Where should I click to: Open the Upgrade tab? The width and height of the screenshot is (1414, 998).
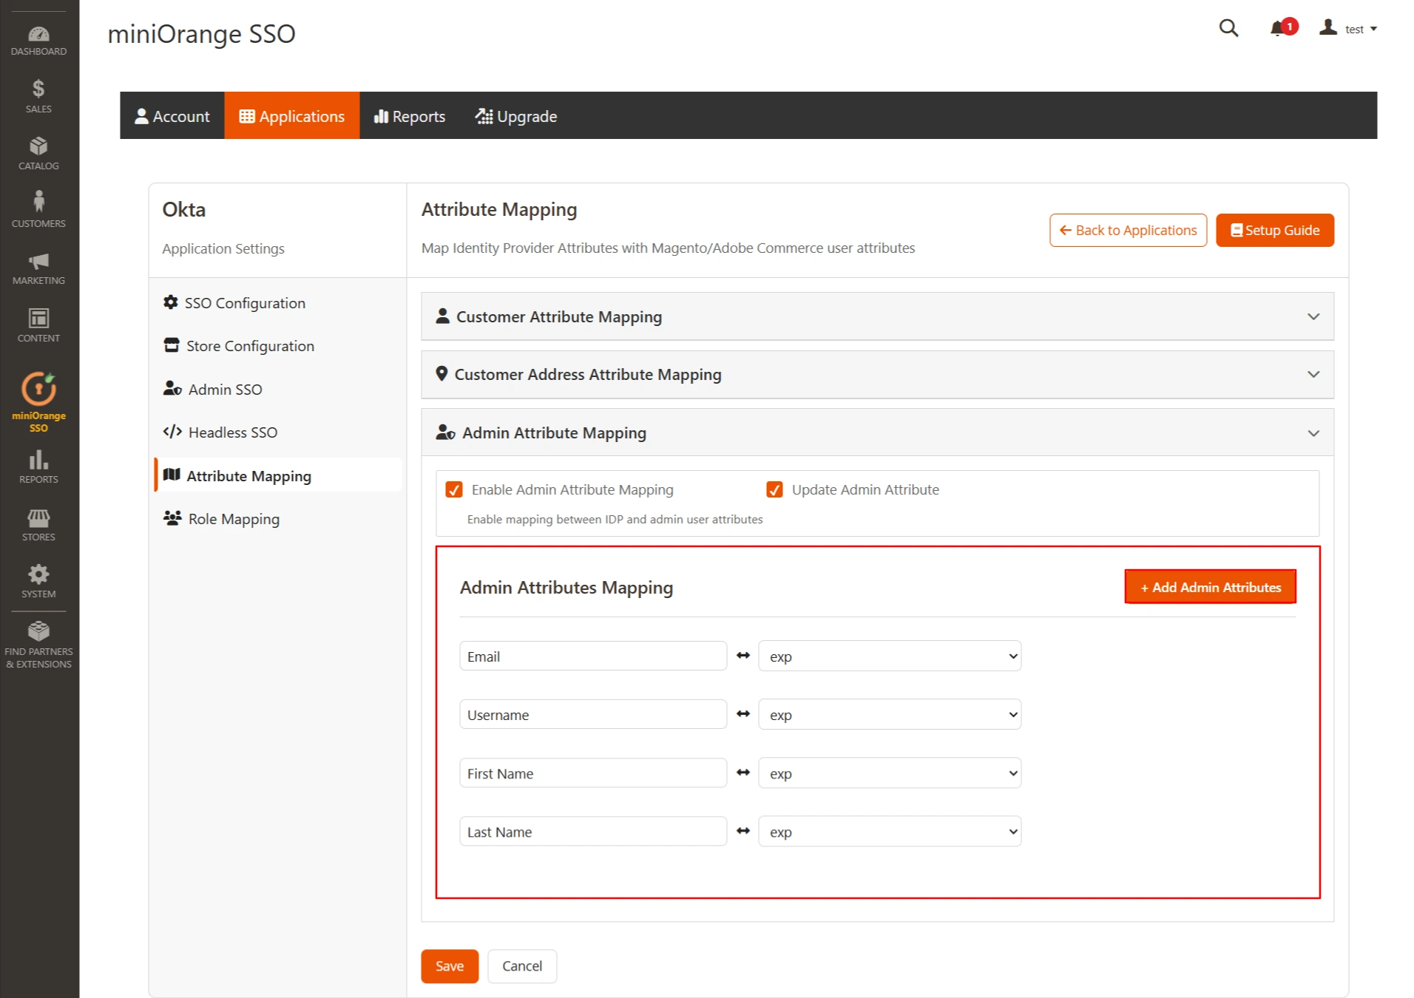tap(516, 116)
